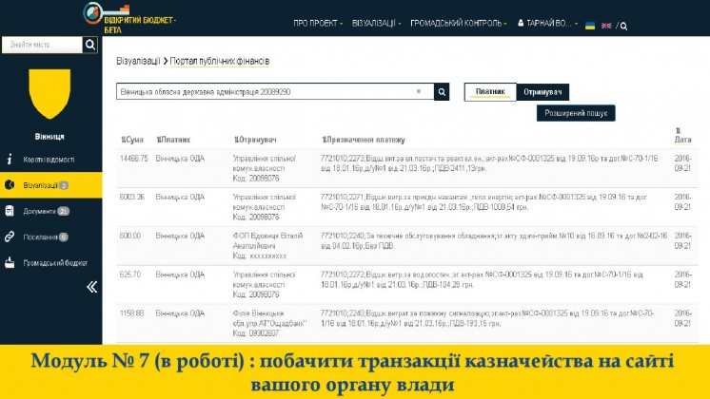
Task: Click the Відкритий бюджет logo
Action: (x=130, y=17)
